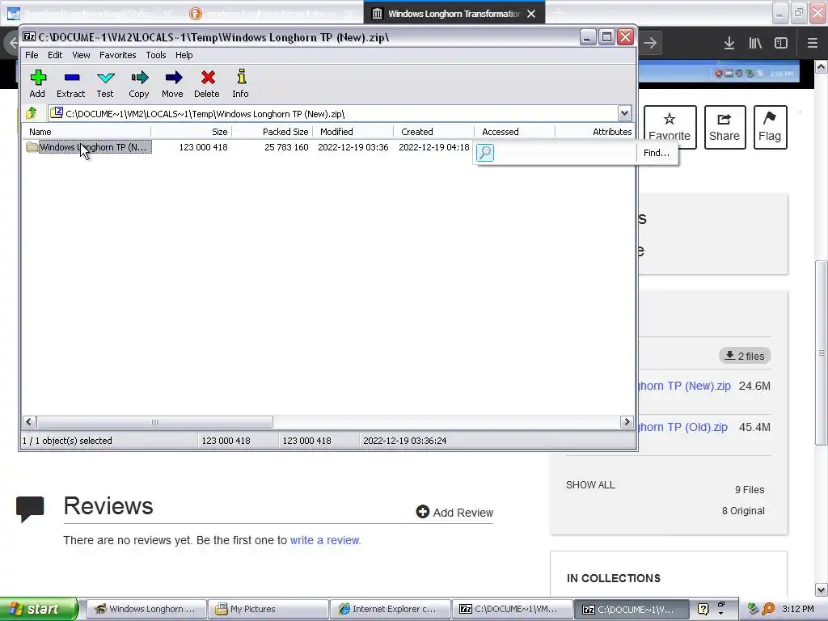Open the Internet Explorer taskbar item
Viewport: 828px width, 621px height.
tap(390, 609)
